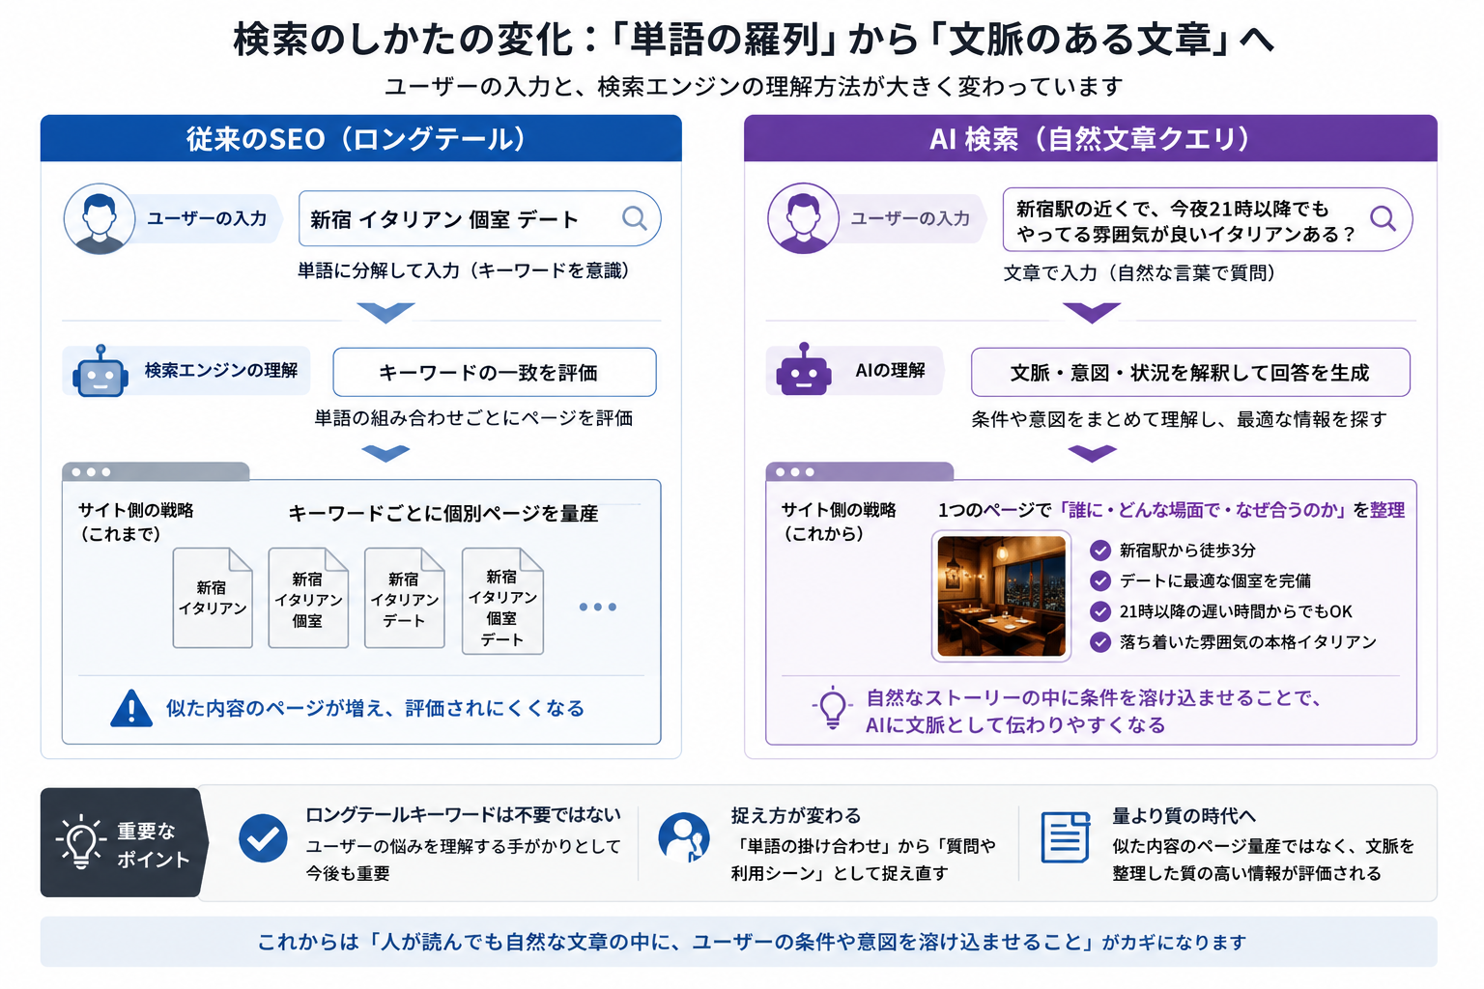Screen dimensions: 1484x989
Task: Click the purple down chevron below 文章で入力
Action: pos(1092,313)
